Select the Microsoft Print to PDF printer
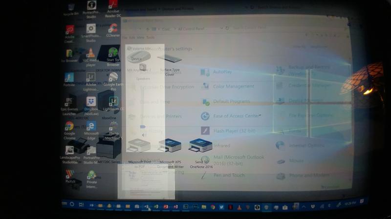The image size is (391, 219). point(139,153)
